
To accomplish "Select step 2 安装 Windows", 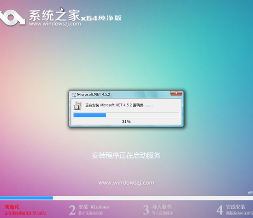I will pos(89,210).
